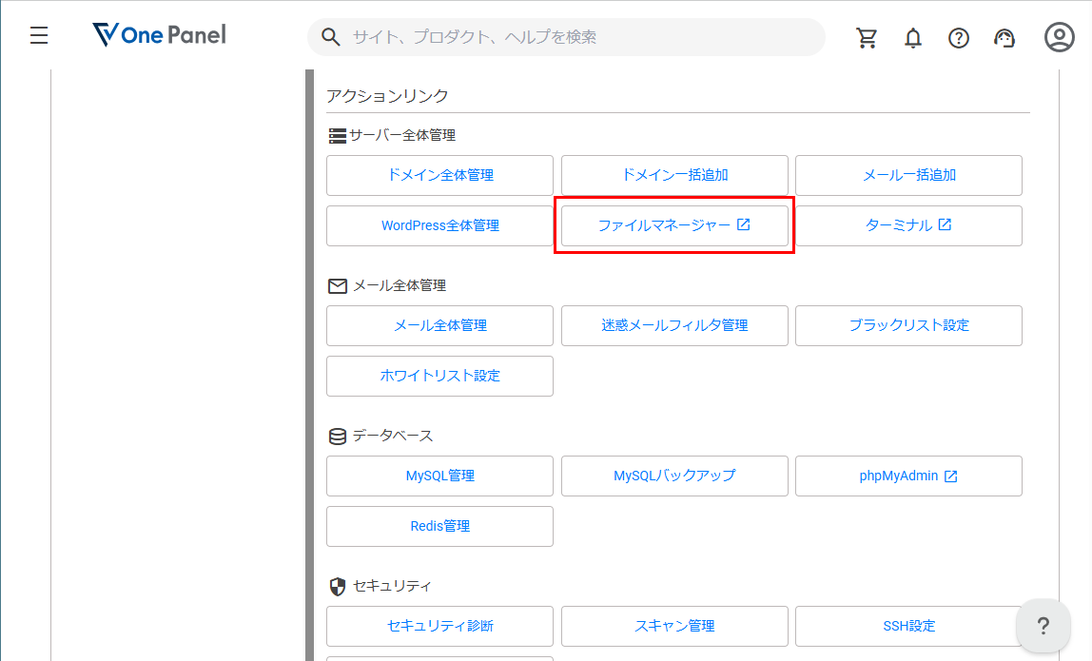Open phpMyAdmin external link

coord(908,476)
